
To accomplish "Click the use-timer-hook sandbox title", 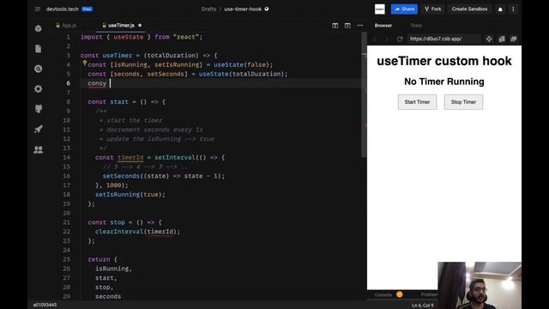I will [243, 9].
